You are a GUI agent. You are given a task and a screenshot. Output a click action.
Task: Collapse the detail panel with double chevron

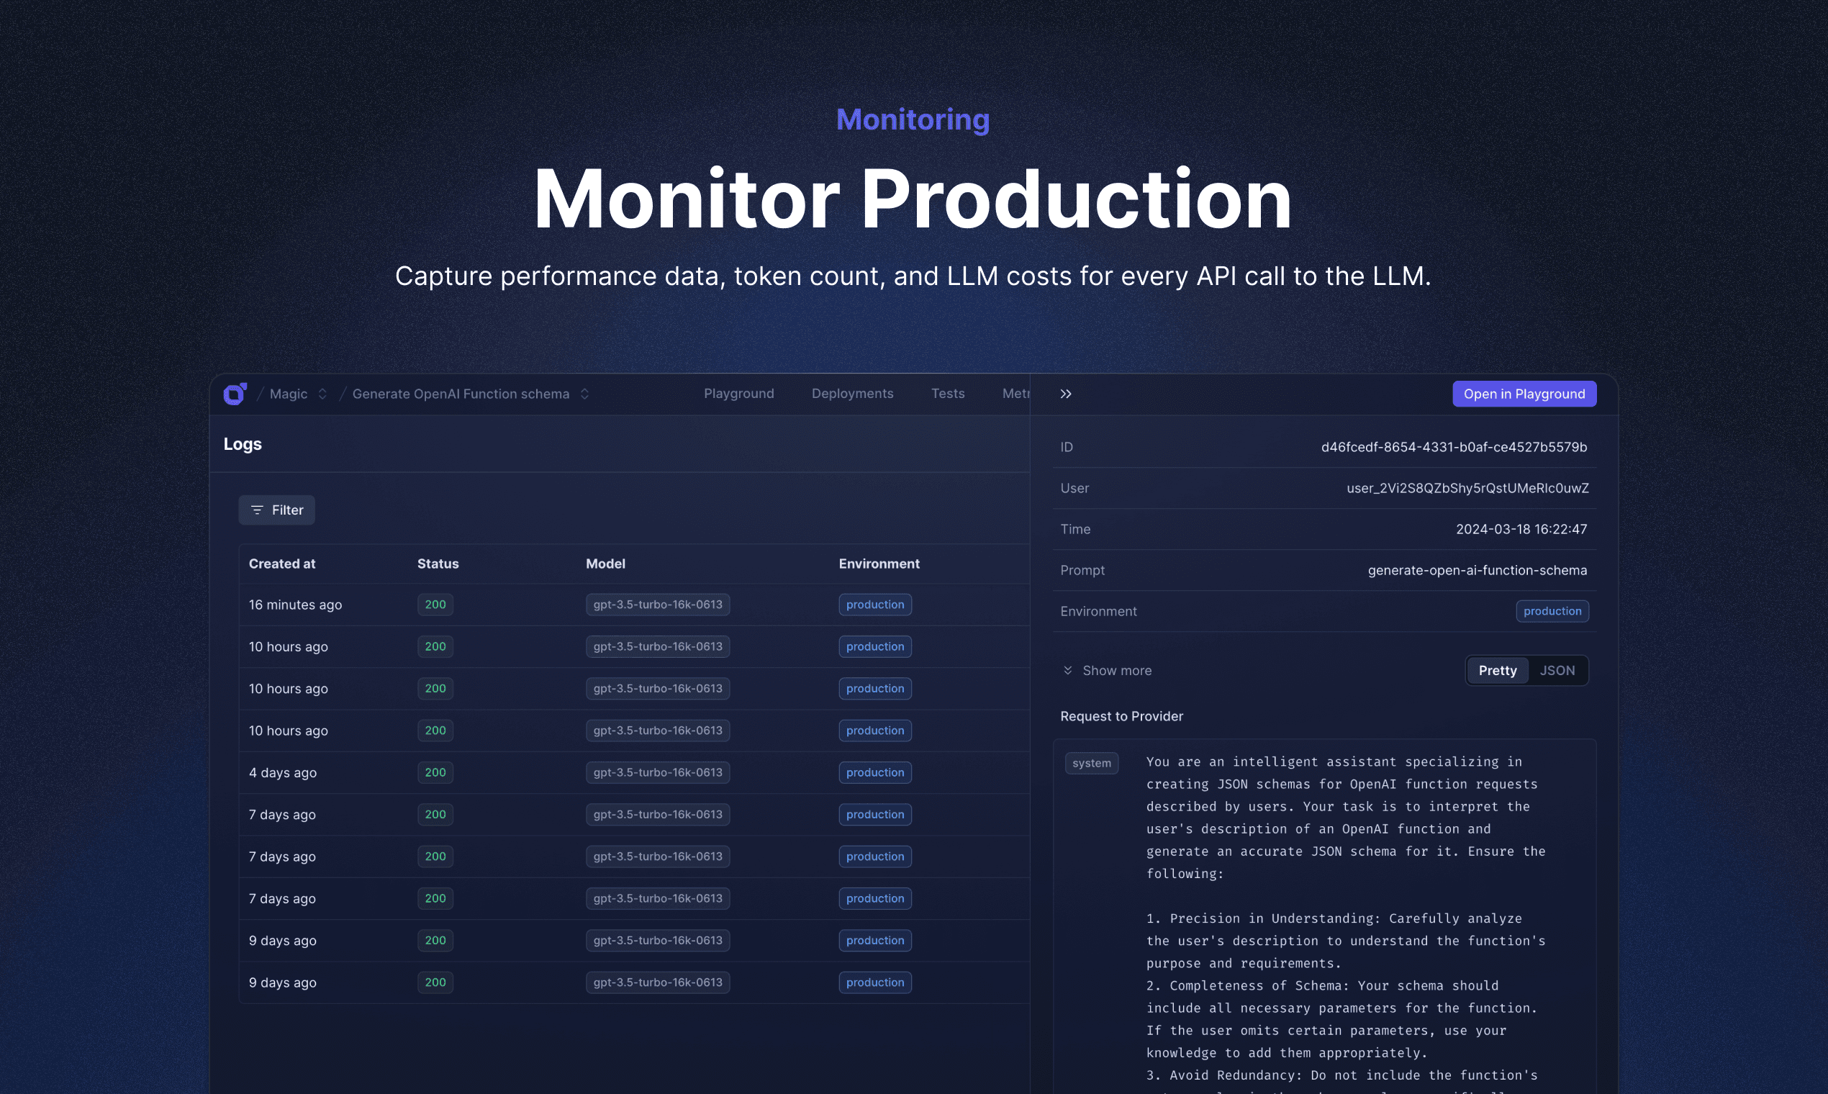pyautogui.click(x=1065, y=394)
